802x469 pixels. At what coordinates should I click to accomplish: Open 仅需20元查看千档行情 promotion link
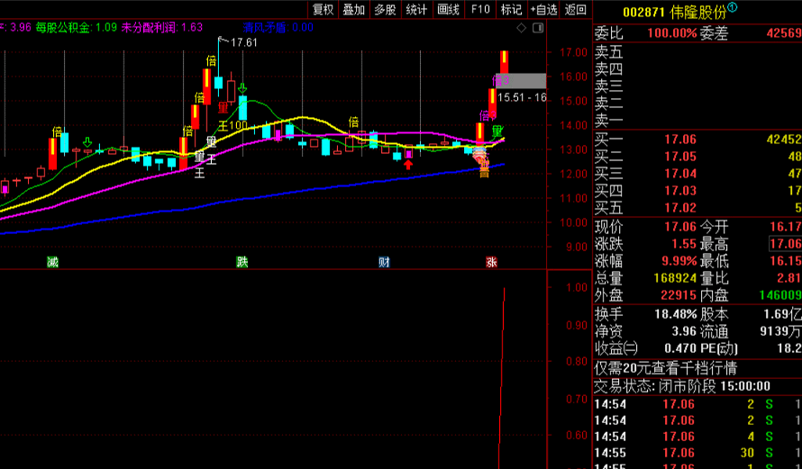(x=665, y=368)
